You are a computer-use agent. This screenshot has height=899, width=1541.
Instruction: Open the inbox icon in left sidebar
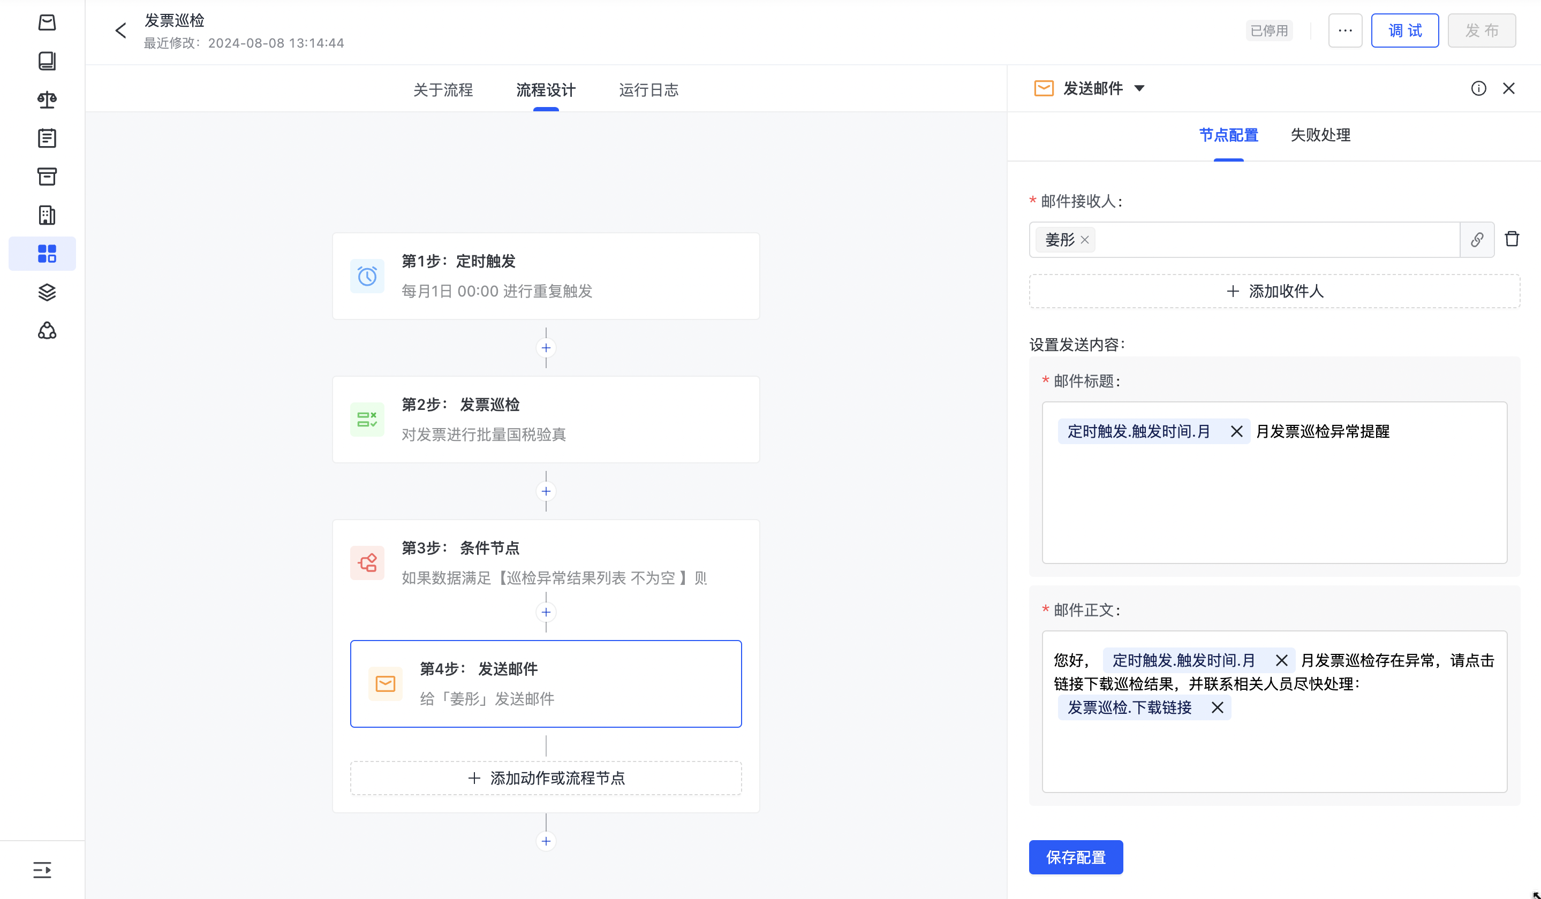[47, 22]
